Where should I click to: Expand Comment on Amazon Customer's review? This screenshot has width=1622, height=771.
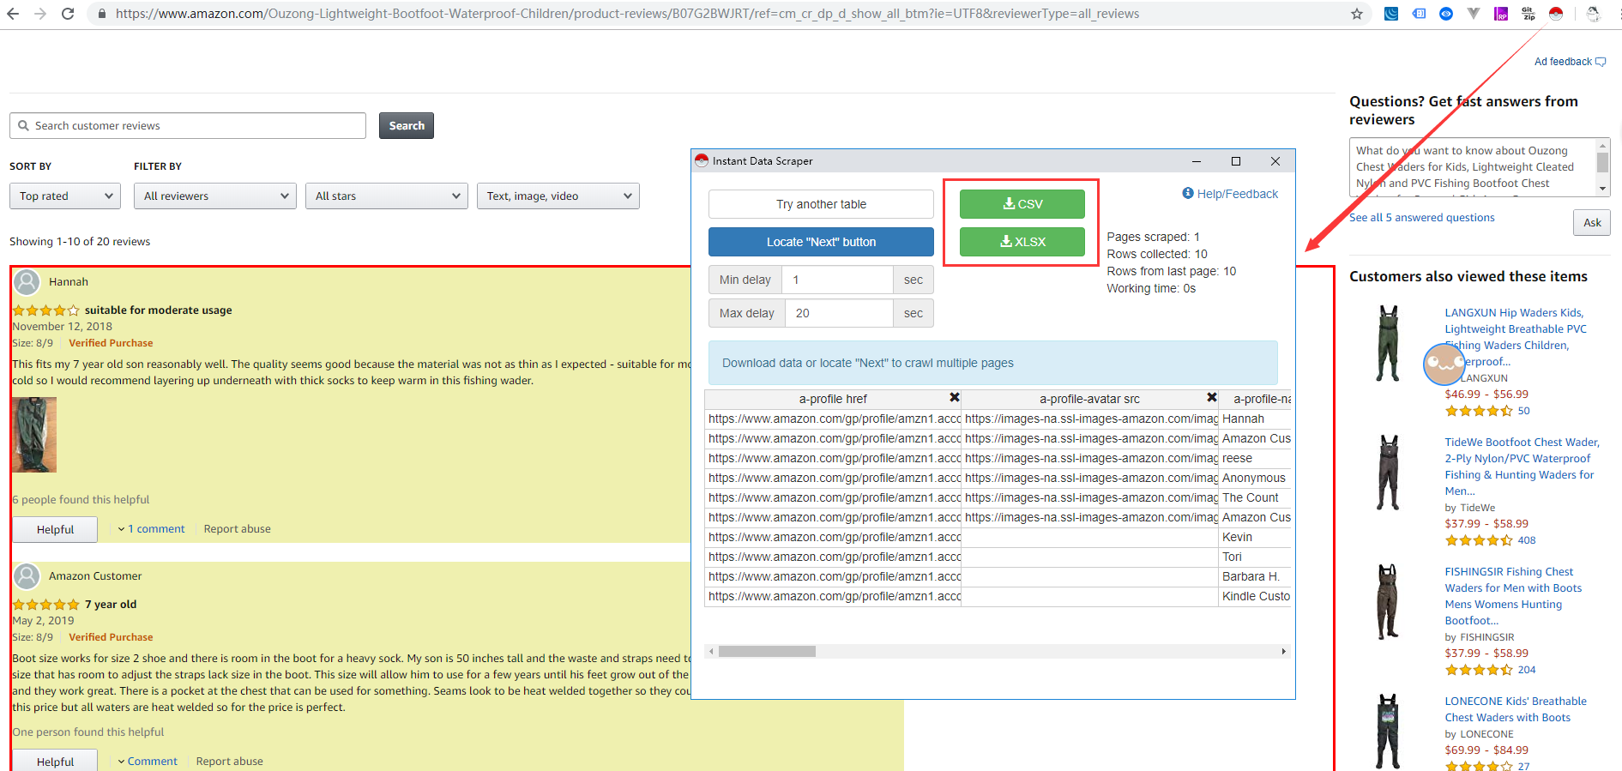coord(148,762)
